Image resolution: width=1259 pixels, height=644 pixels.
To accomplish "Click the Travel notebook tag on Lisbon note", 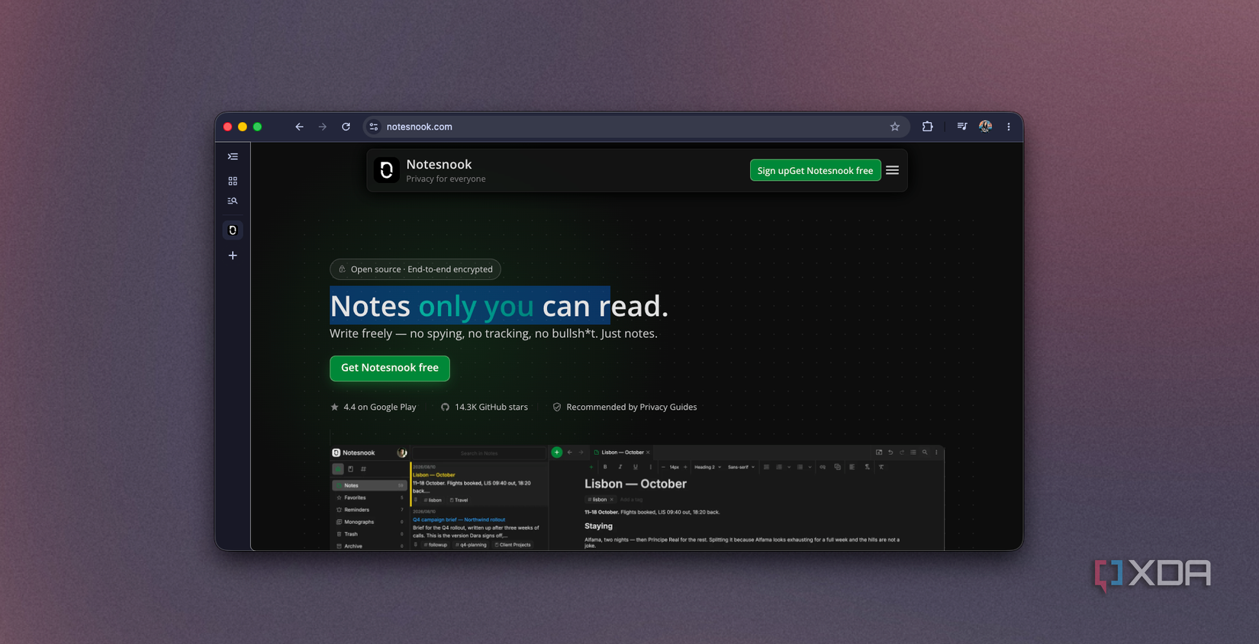I will (459, 500).
